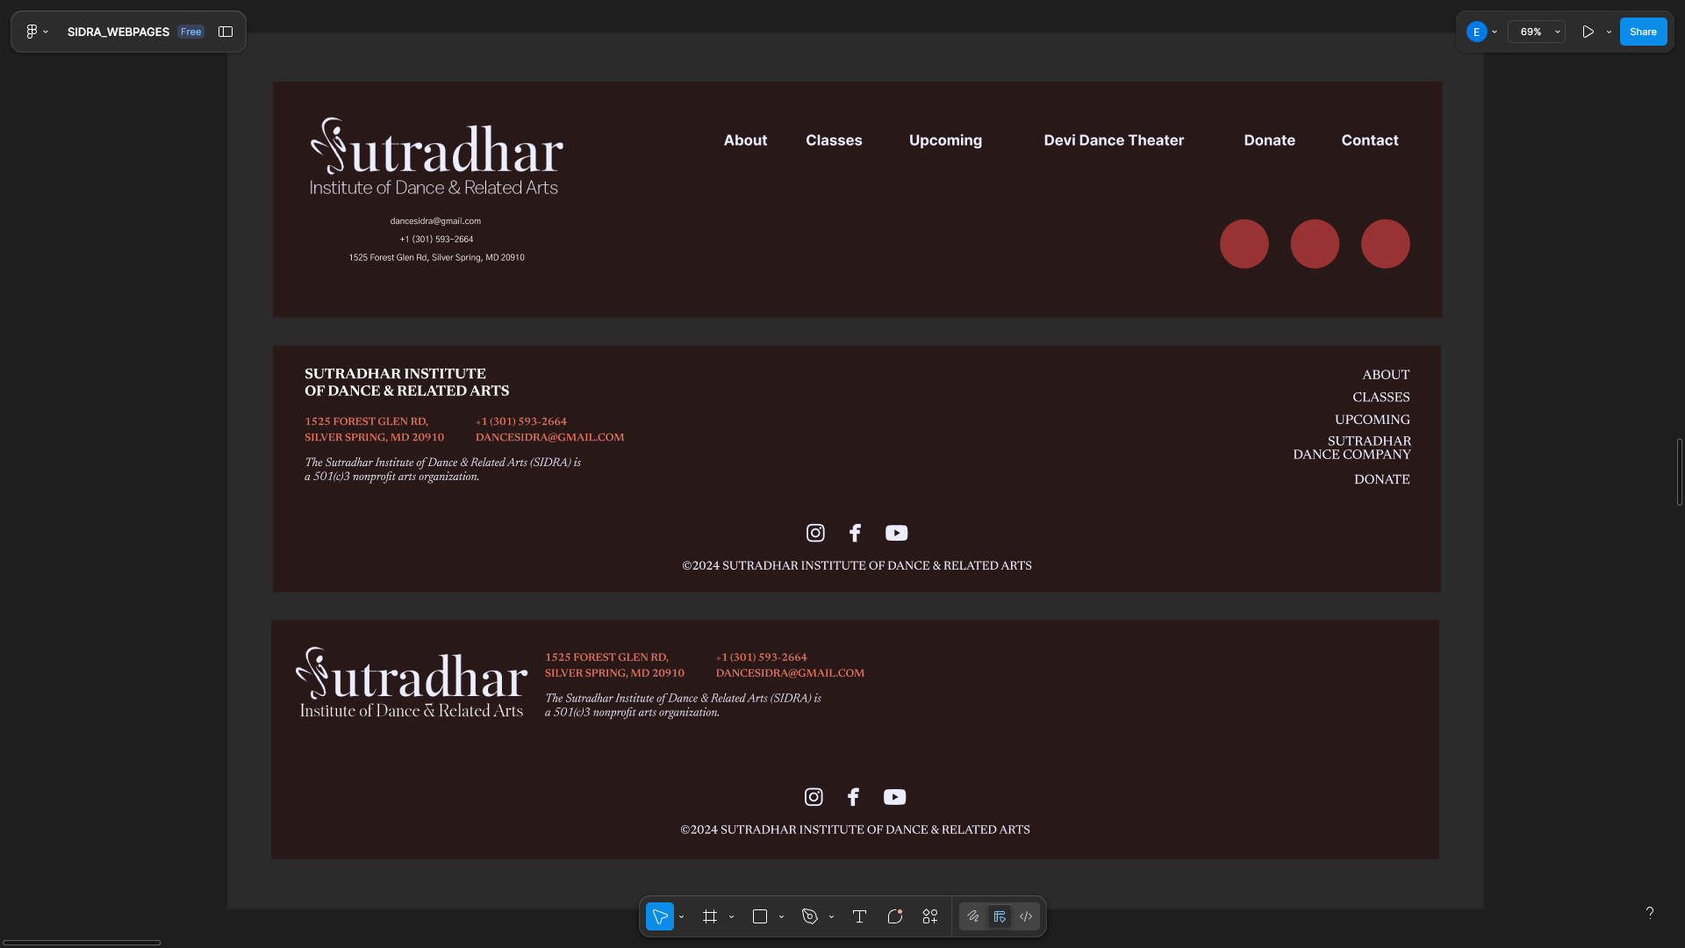
Task: Select the middle red circle swatch
Action: (1315, 244)
